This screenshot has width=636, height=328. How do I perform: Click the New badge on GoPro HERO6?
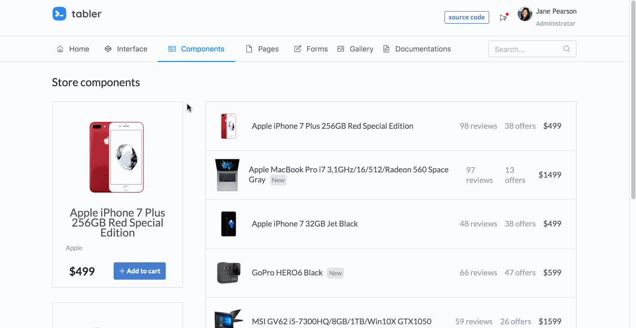click(335, 273)
